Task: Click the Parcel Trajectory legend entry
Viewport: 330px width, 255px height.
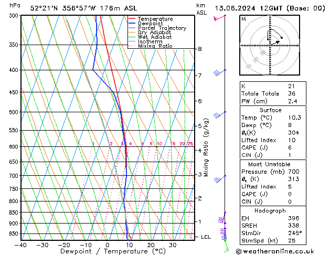Action: click(157, 28)
